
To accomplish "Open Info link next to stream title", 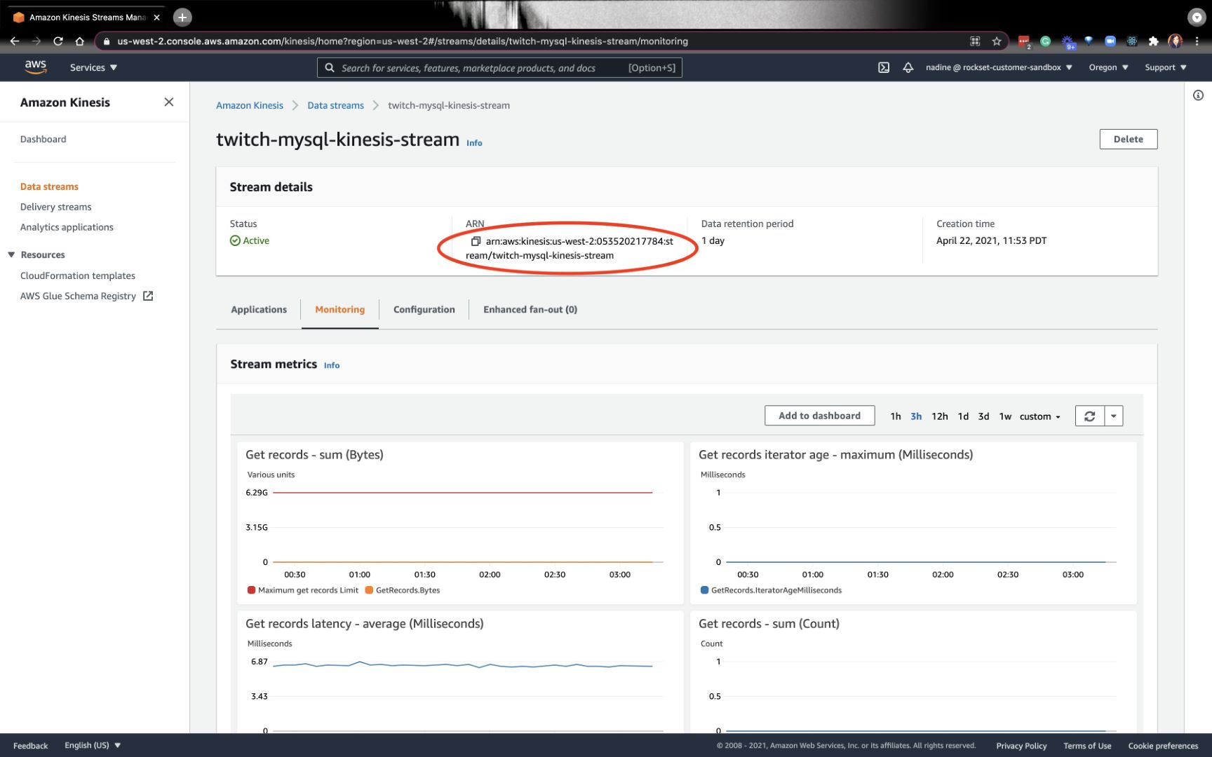I will pyautogui.click(x=474, y=143).
